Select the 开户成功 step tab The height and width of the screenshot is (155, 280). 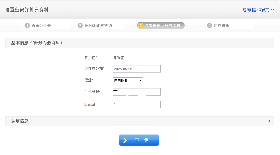pyautogui.click(x=221, y=26)
